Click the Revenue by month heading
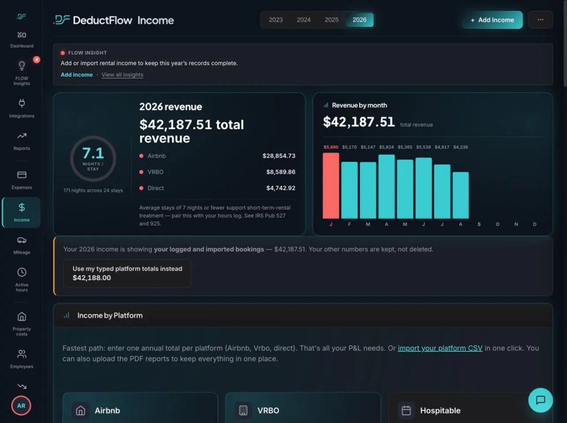Screen dimensions: 567x423 [x=359, y=105]
